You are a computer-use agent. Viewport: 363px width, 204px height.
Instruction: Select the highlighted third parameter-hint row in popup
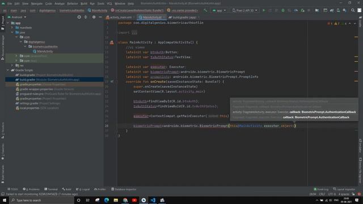coord(294,112)
